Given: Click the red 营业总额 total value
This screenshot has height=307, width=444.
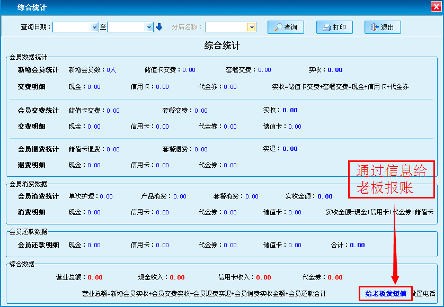Looking at the screenshot, I should click(x=95, y=277).
